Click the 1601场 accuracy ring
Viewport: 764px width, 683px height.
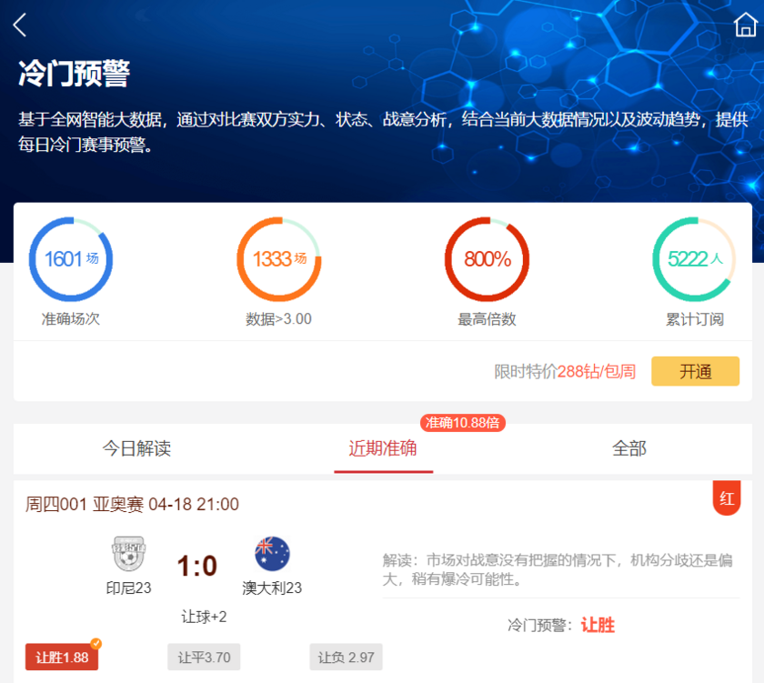(x=71, y=259)
